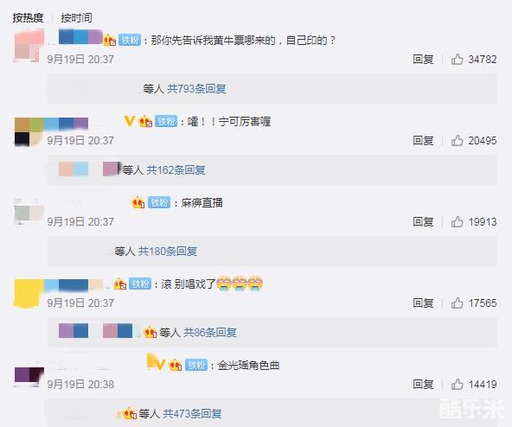Click thumbs-up next to 17565
The height and width of the screenshot is (427, 512).
(x=457, y=303)
